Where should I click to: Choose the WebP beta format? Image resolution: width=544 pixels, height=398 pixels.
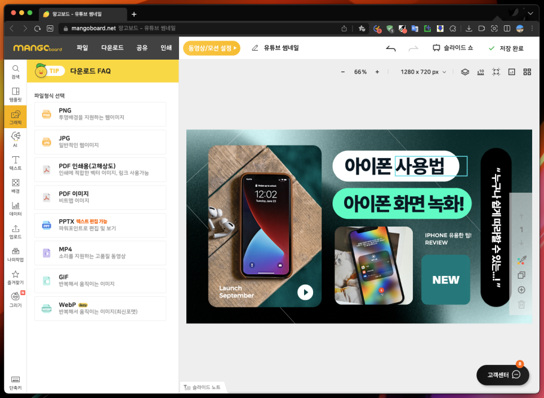pos(100,308)
